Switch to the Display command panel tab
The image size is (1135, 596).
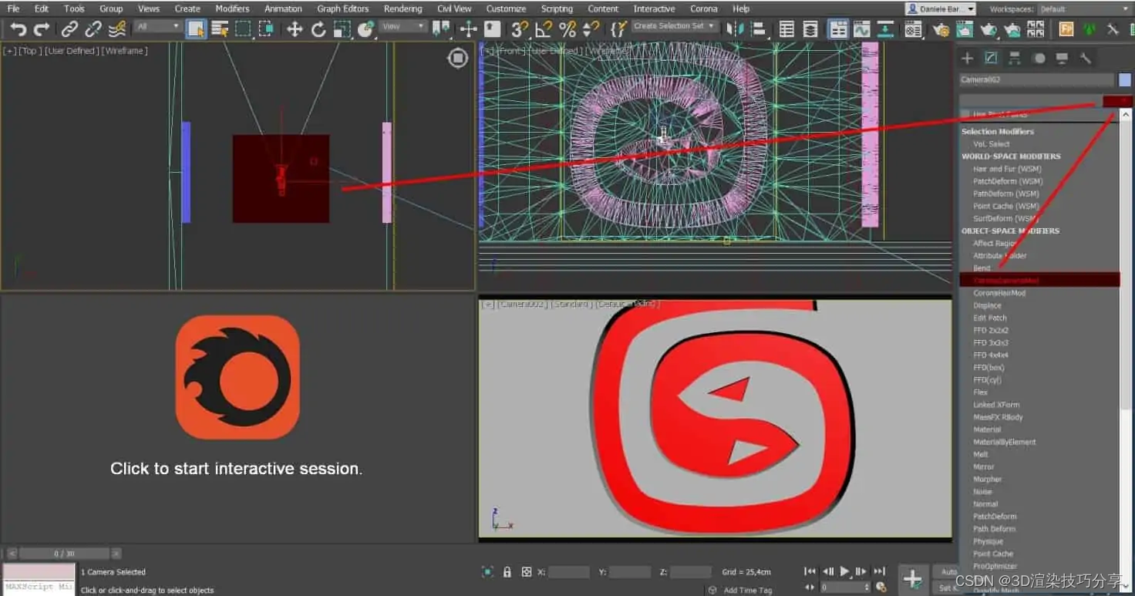(1062, 59)
